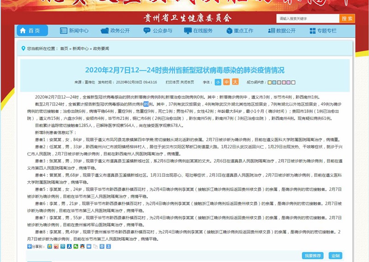The width and height of the screenshot is (369, 262).
Task: Open the 政务公开 navigation menu
Action: point(116,31)
